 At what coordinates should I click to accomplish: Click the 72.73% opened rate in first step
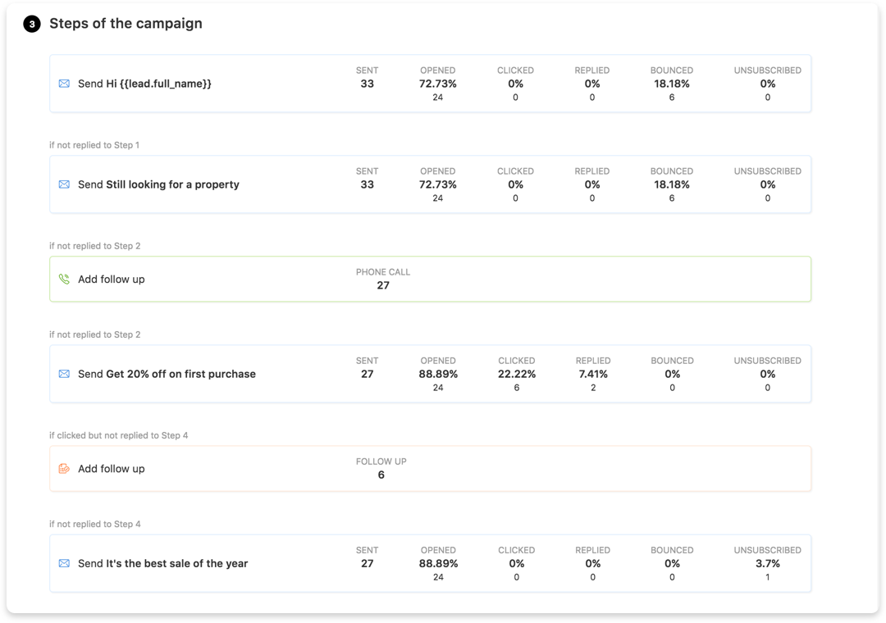(437, 84)
